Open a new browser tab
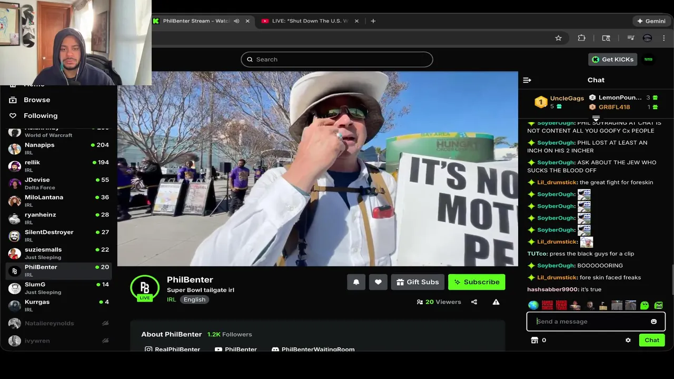674x379 pixels. pos(373,21)
